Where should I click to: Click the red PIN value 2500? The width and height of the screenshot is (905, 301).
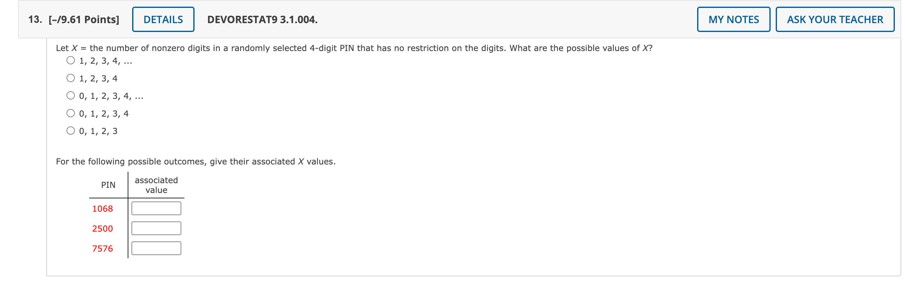click(103, 229)
